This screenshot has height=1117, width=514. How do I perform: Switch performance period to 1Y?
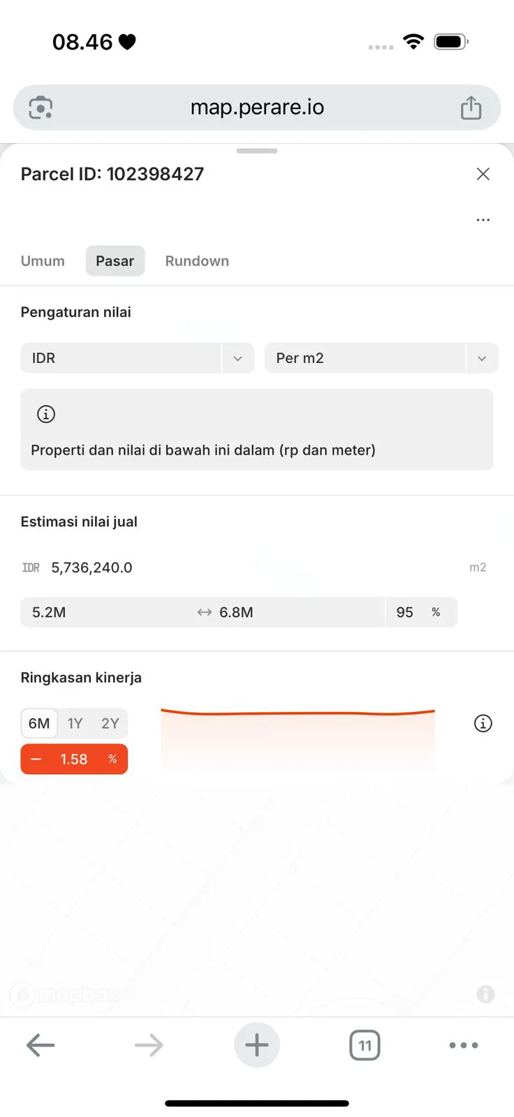75,723
